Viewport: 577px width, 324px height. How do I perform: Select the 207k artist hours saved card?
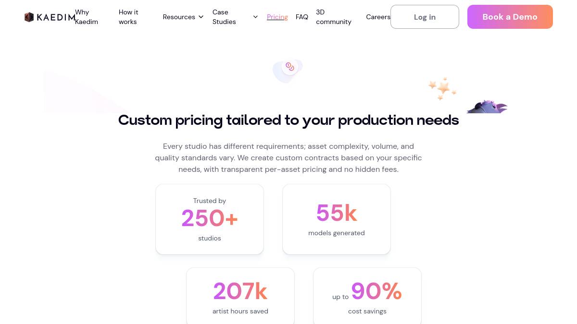pos(240,296)
